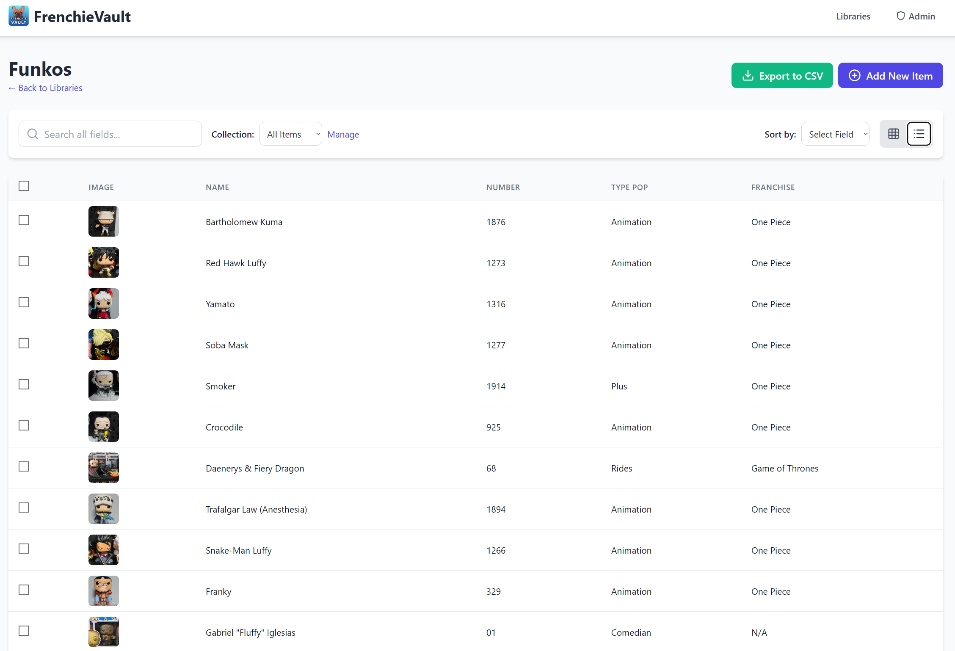Image resolution: width=955 pixels, height=651 pixels.
Task: Check the Daenerys & Fiery Dragon row
Action: 24,467
